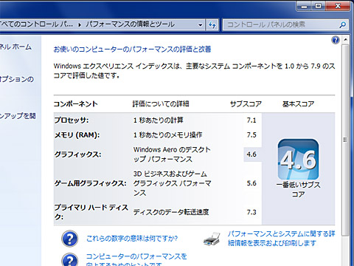Click the プロセッサ: row label
This screenshot has width=354, height=266.
tap(72, 120)
